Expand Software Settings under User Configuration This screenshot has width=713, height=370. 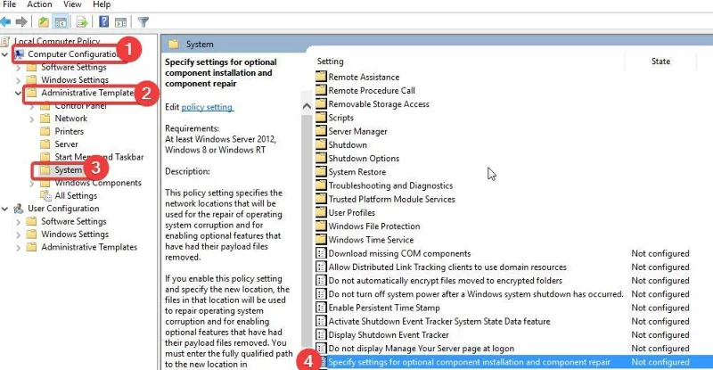click(x=18, y=222)
